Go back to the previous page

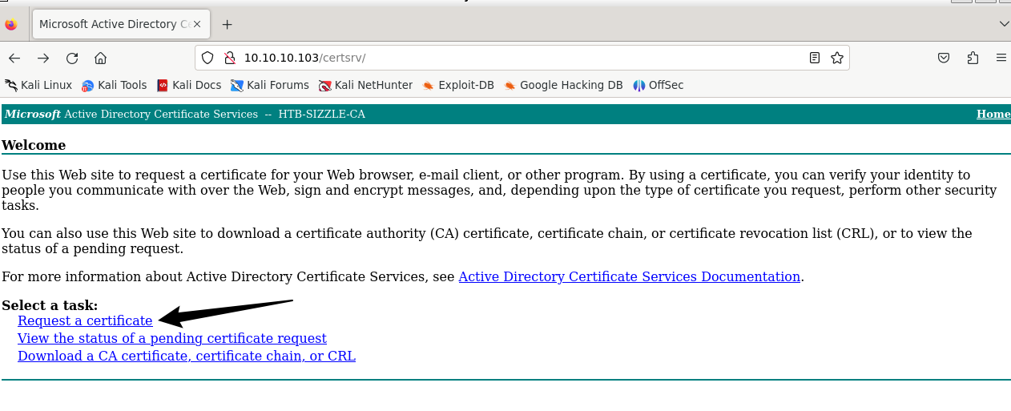[x=14, y=58]
